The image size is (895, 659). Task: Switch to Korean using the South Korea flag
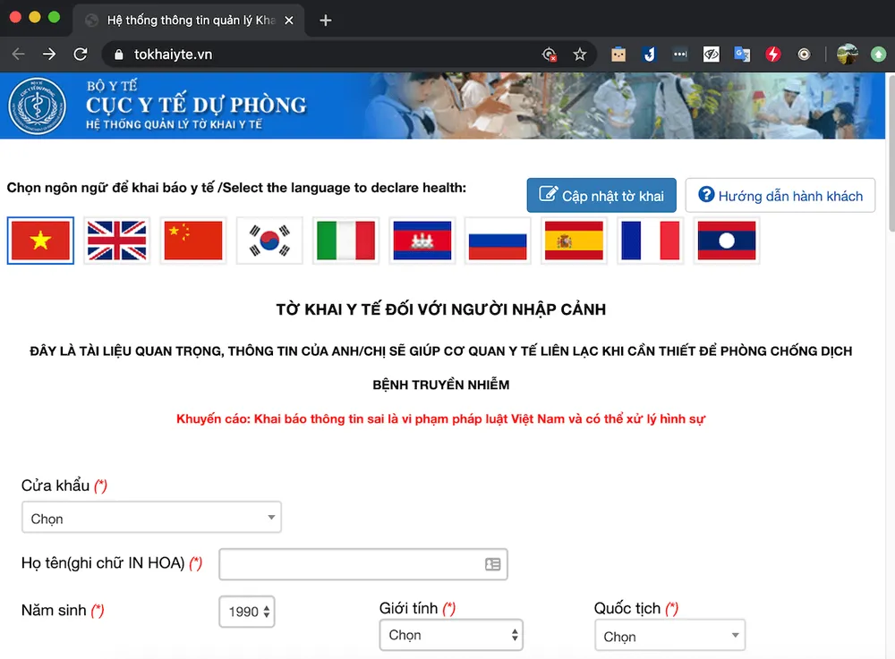click(x=269, y=241)
